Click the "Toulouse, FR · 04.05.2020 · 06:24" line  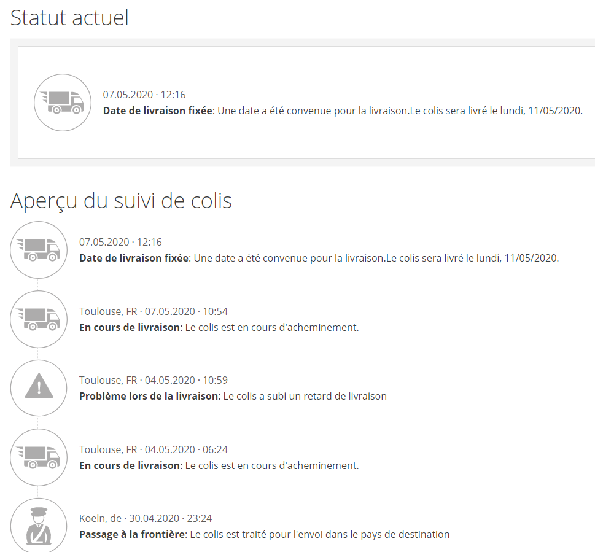click(x=154, y=449)
